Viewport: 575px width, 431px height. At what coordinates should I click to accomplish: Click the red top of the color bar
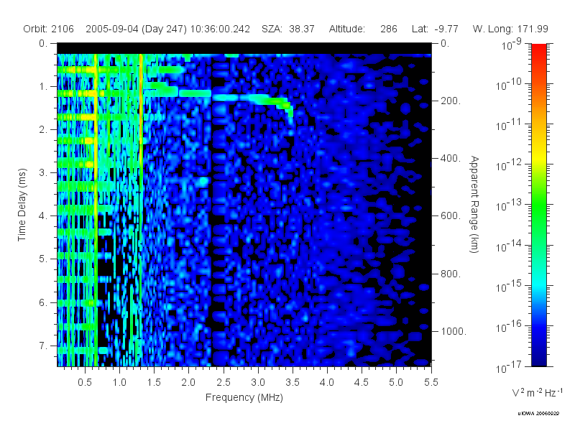tap(539, 50)
